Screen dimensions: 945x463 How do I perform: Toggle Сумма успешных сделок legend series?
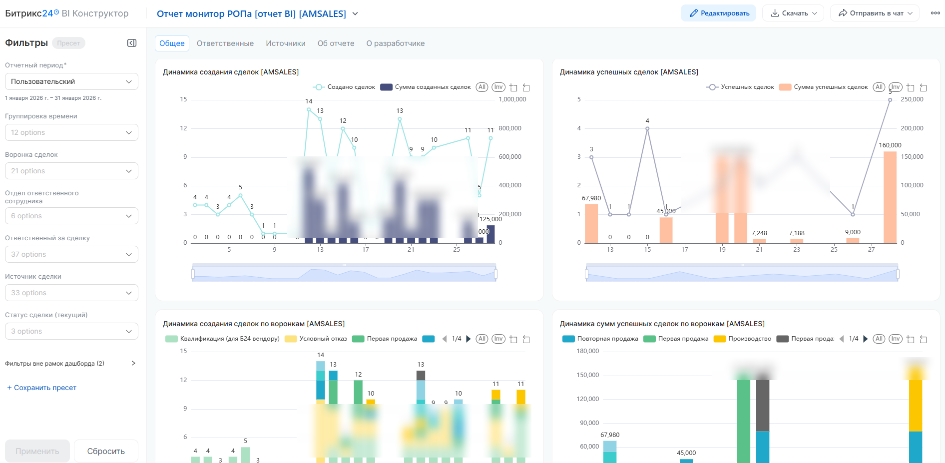(823, 87)
